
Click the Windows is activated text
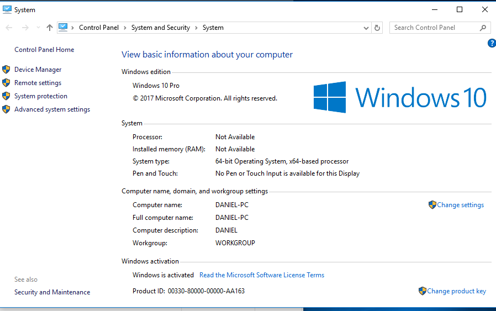(163, 275)
